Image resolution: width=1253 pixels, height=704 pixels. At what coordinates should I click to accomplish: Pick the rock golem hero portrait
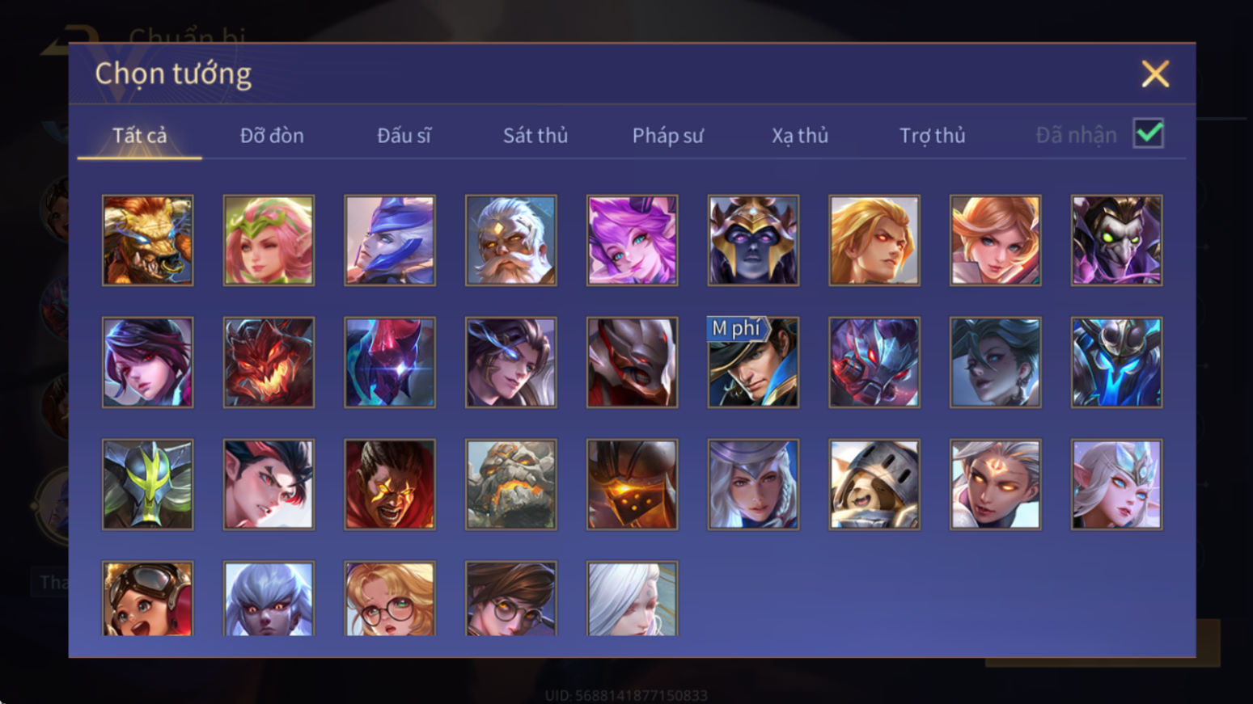coord(510,484)
